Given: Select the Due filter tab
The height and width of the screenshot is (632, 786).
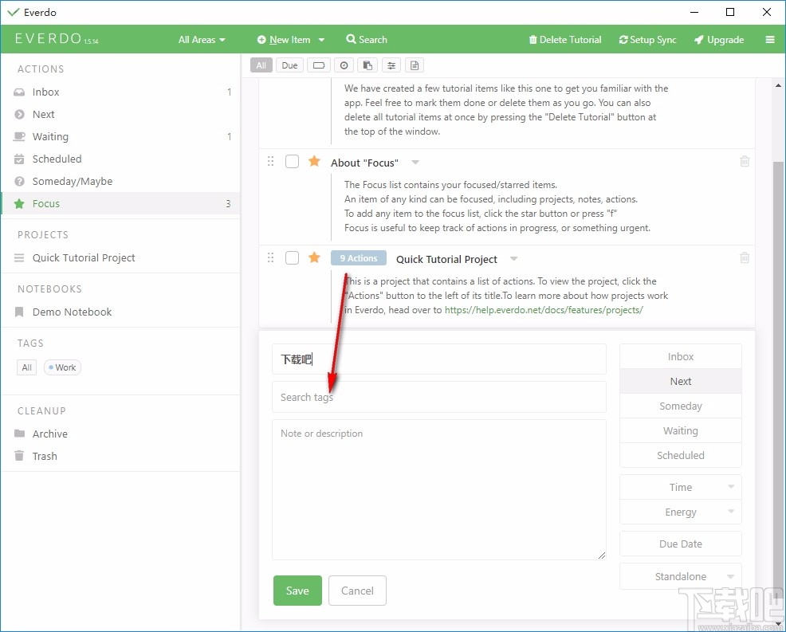Looking at the screenshot, I should coord(289,65).
